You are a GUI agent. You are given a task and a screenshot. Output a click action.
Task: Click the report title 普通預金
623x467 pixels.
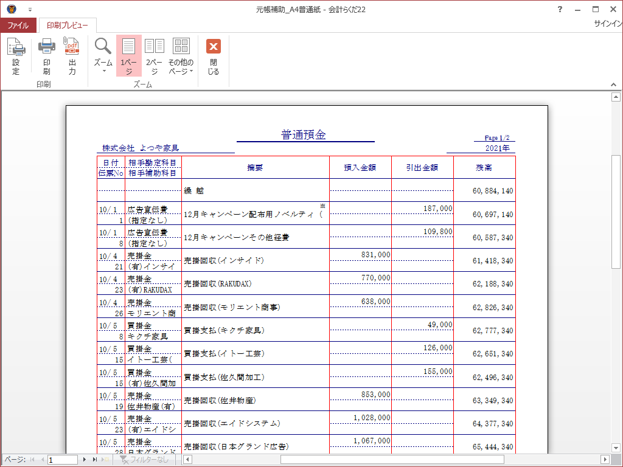pos(304,134)
